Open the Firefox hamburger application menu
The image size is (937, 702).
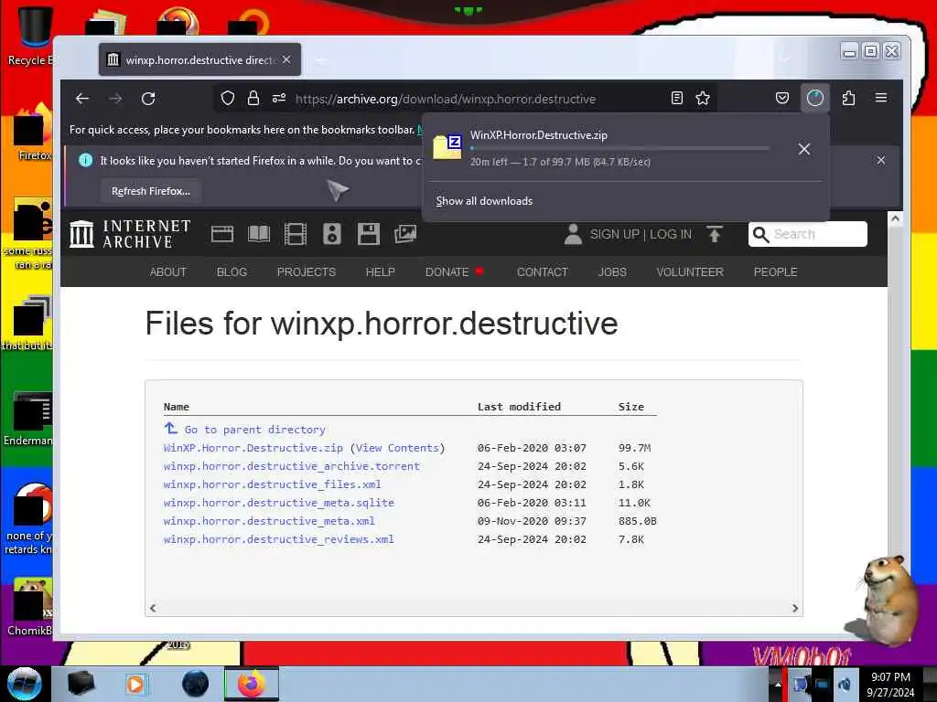pyautogui.click(x=881, y=98)
